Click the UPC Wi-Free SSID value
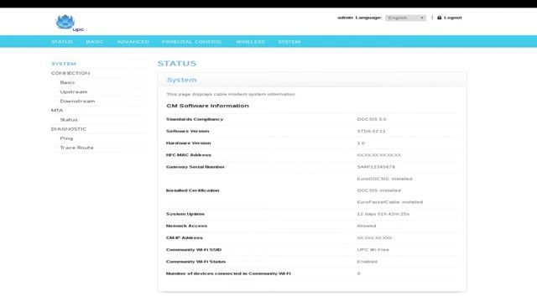 pyautogui.click(x=373, y=250)
